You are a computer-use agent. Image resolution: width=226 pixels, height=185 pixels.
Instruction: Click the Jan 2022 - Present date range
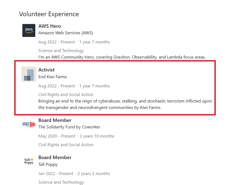point(56,174)
